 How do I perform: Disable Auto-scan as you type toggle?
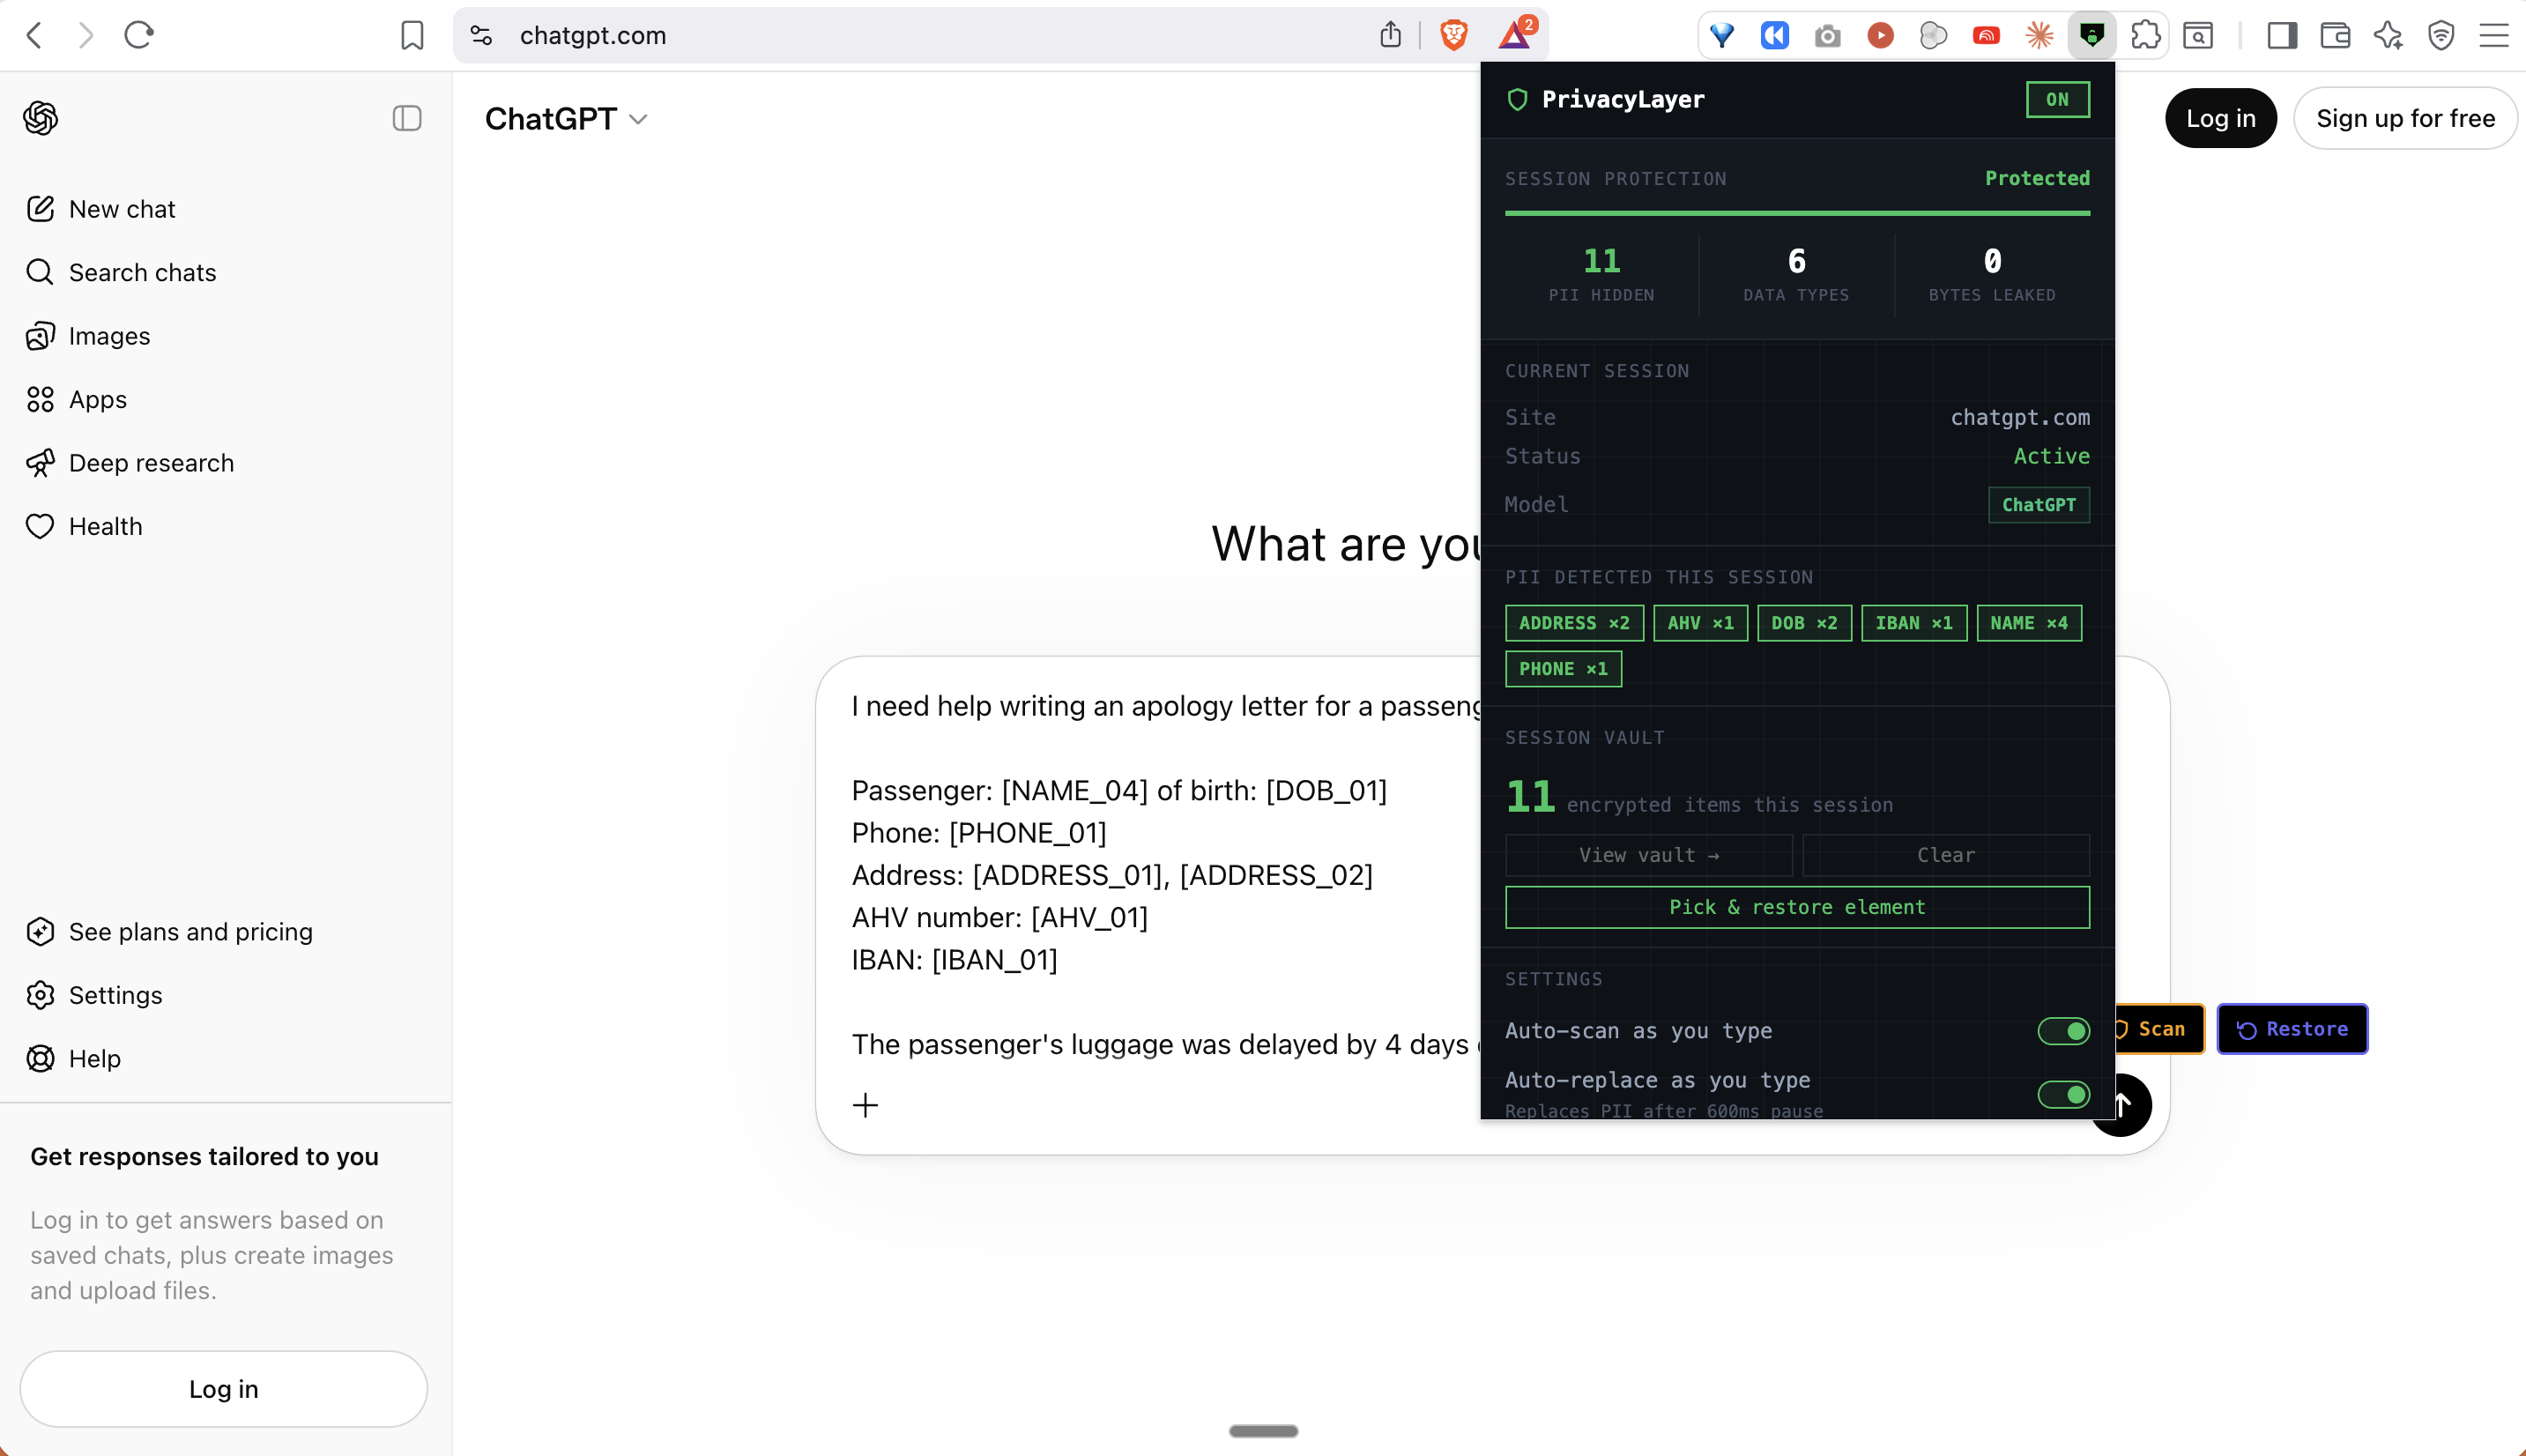[x=2062, y=1031]
